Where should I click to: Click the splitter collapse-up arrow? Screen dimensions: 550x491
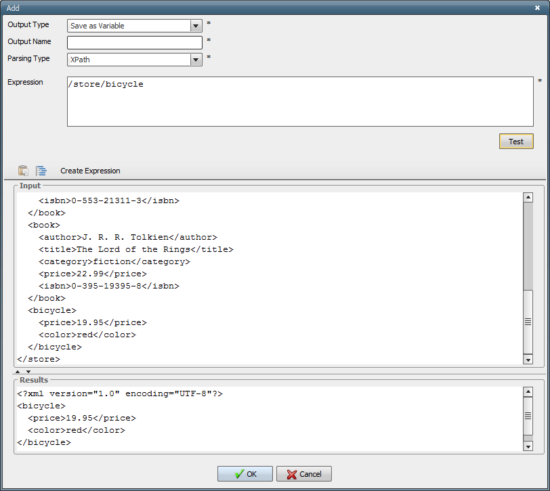(18, 371)
